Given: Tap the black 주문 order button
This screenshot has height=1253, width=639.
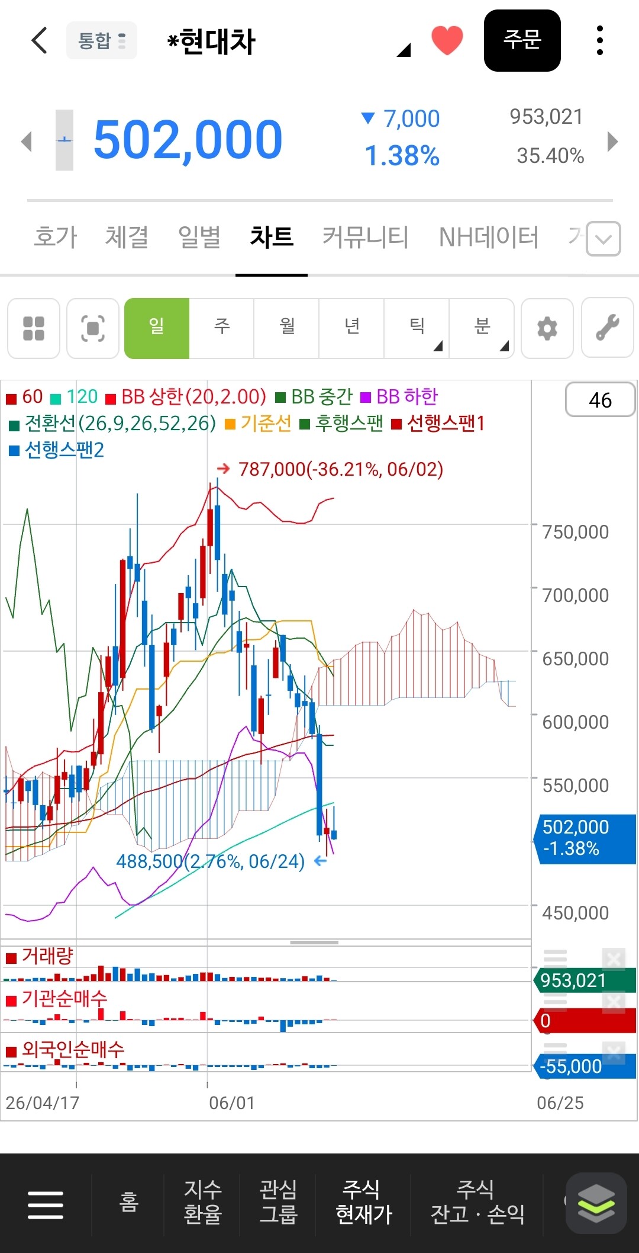Looking at the screenshot, I should (522, 40).
